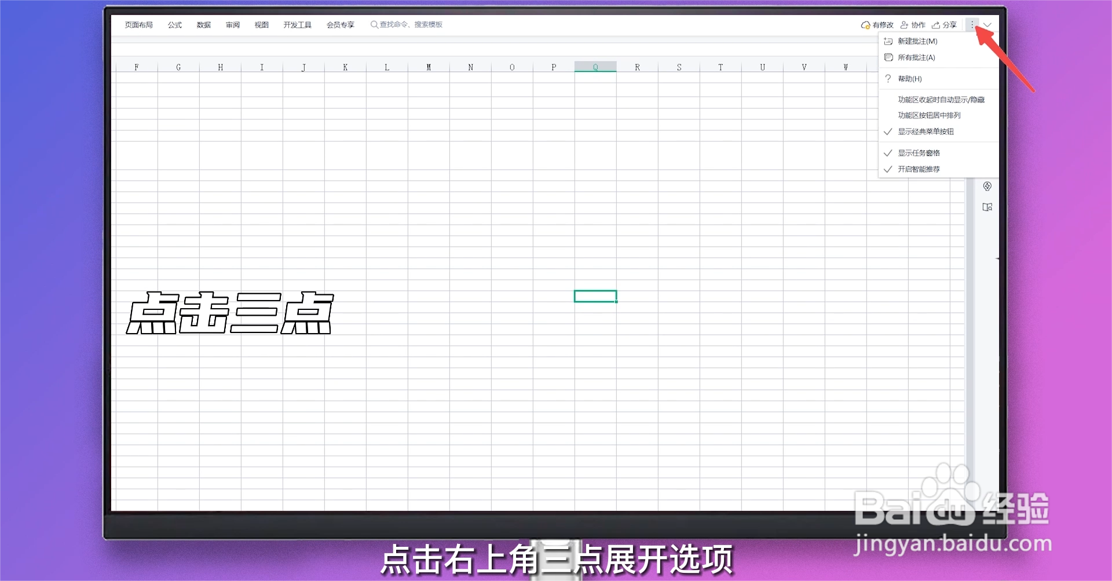Image resolution: width=1112 pixels, height=581 pixels.
Task: Open the 页面布局 ribbon tab
Action: pyautogui.click(x=139, y=25)
